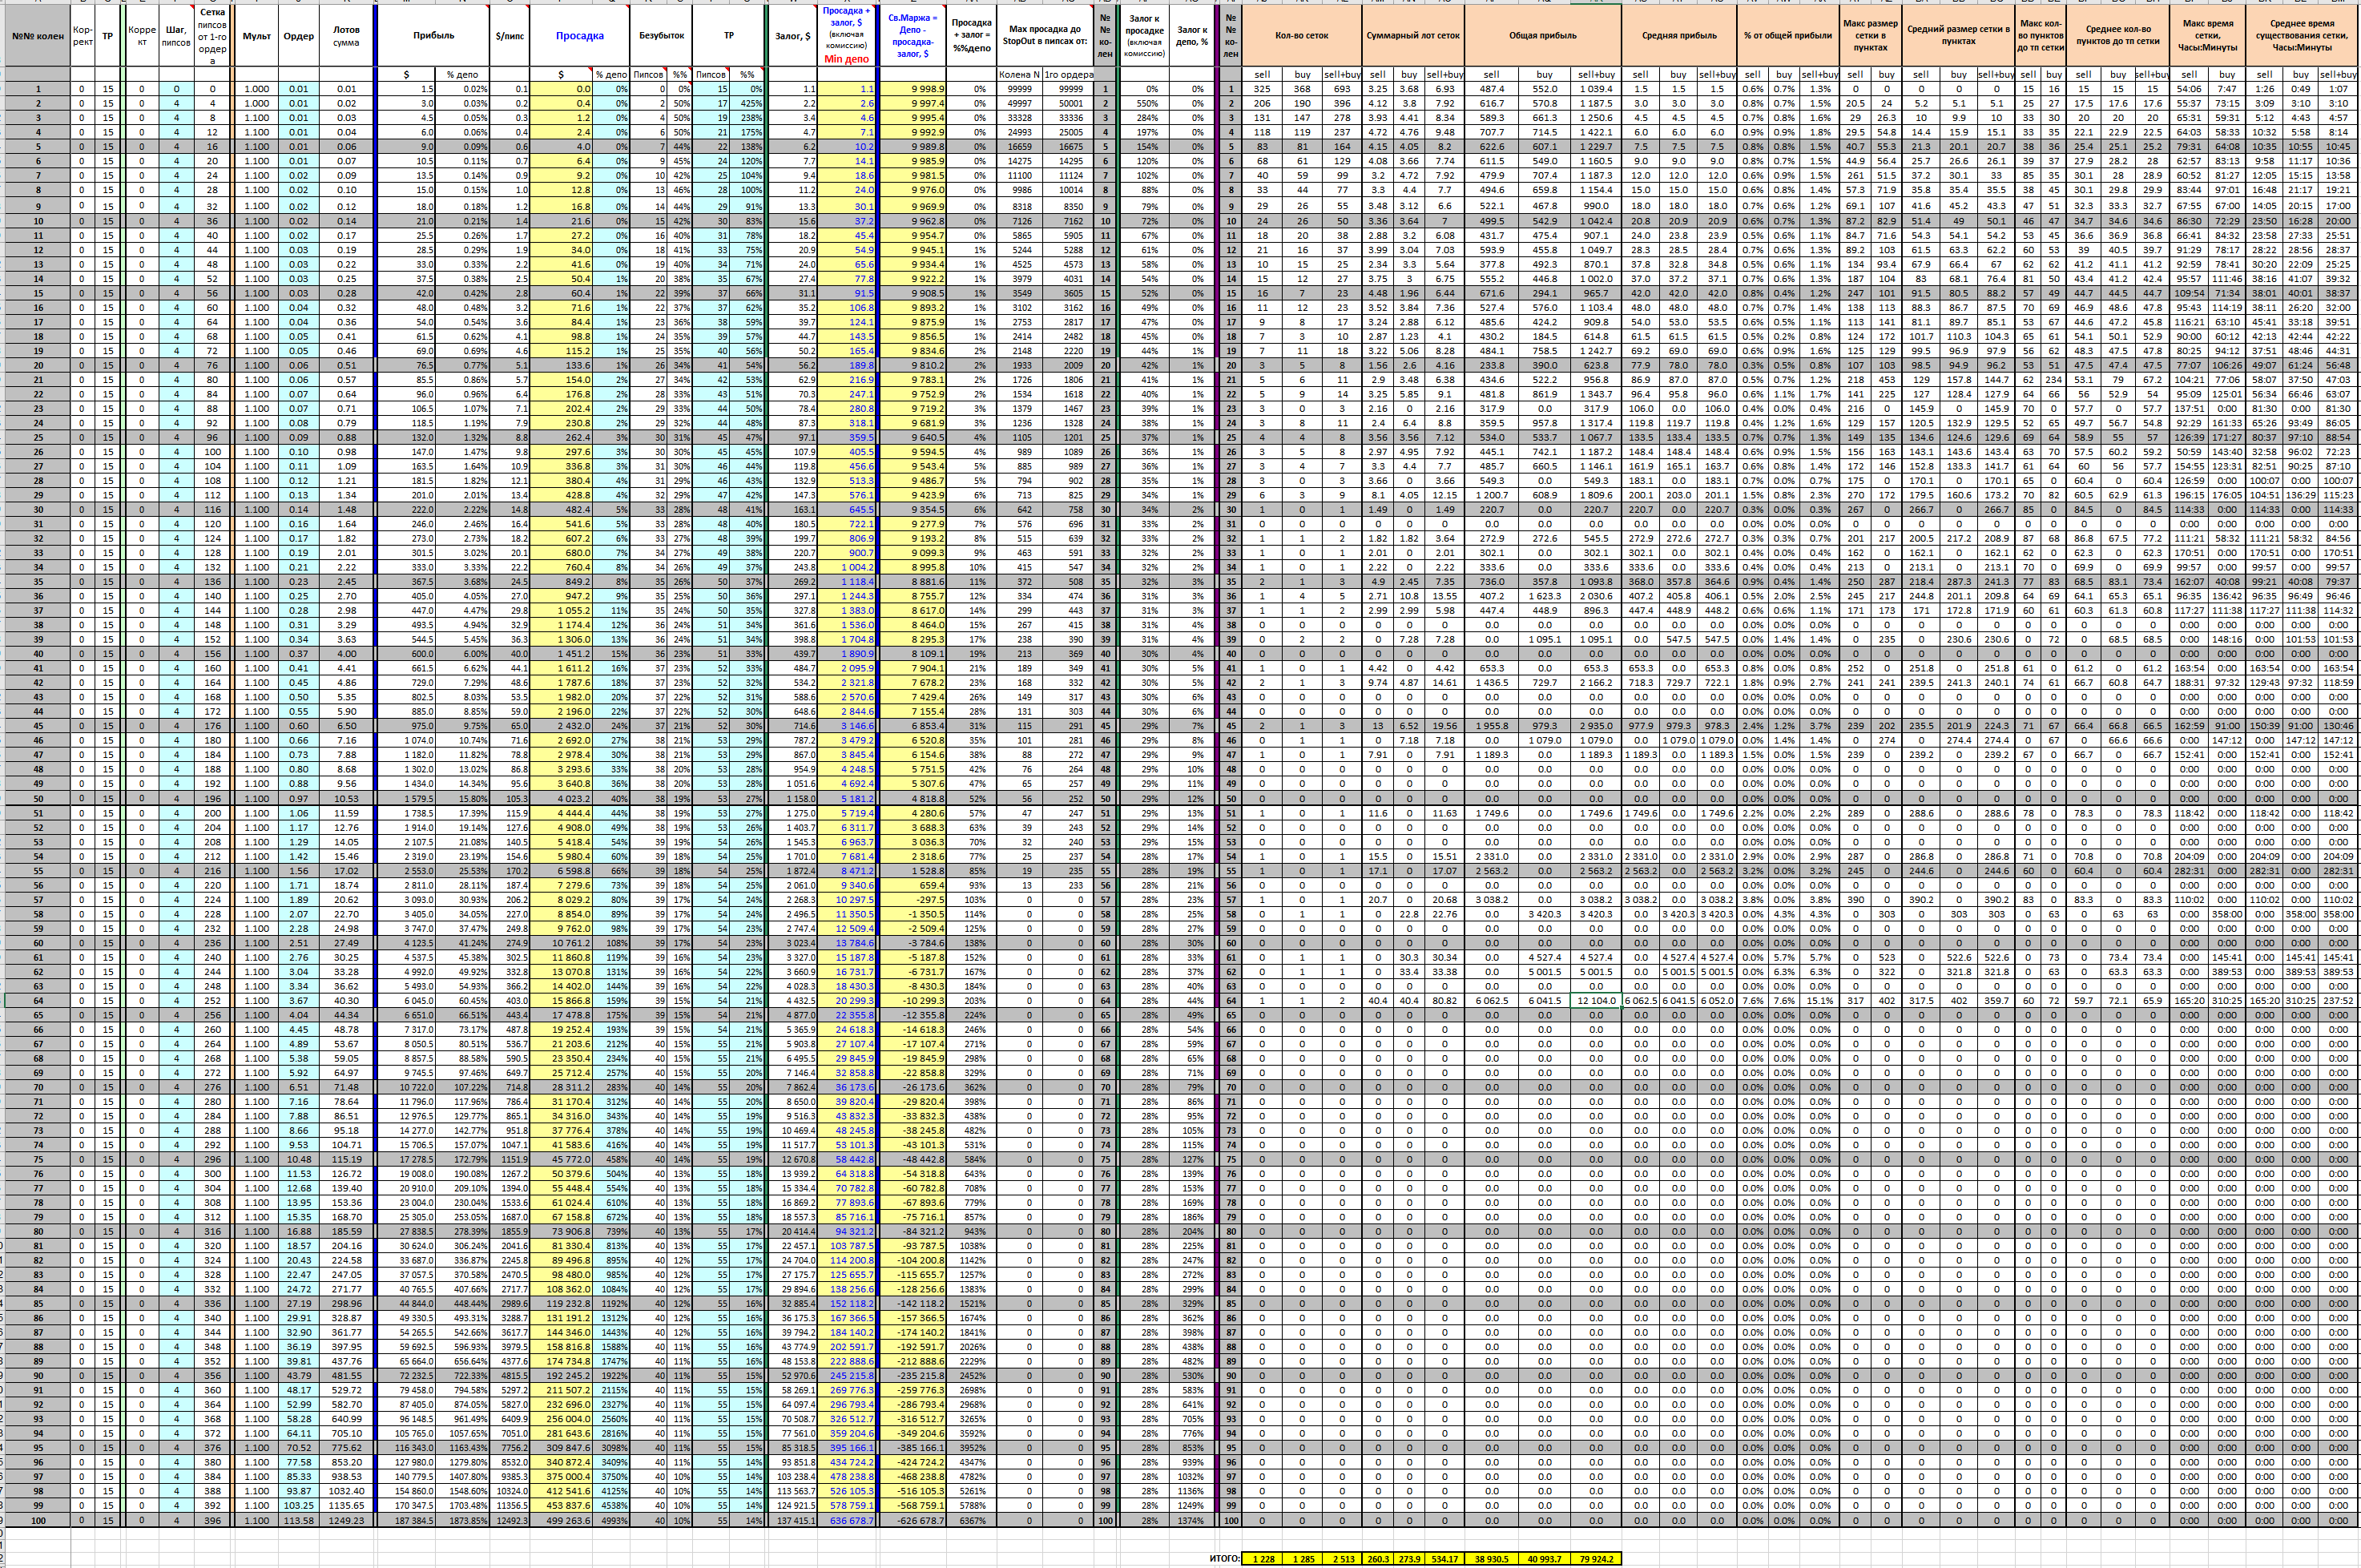Click "Макс время сетки, Часы:Минуты" header
This screenshot has height=1568, width=2361.
pyautogui.click(x=2207, y=36)
